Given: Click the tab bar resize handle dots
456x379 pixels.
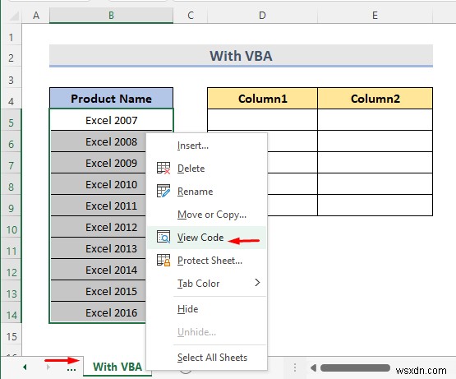Looking at the screenshot, I should (x=295, y=367).
